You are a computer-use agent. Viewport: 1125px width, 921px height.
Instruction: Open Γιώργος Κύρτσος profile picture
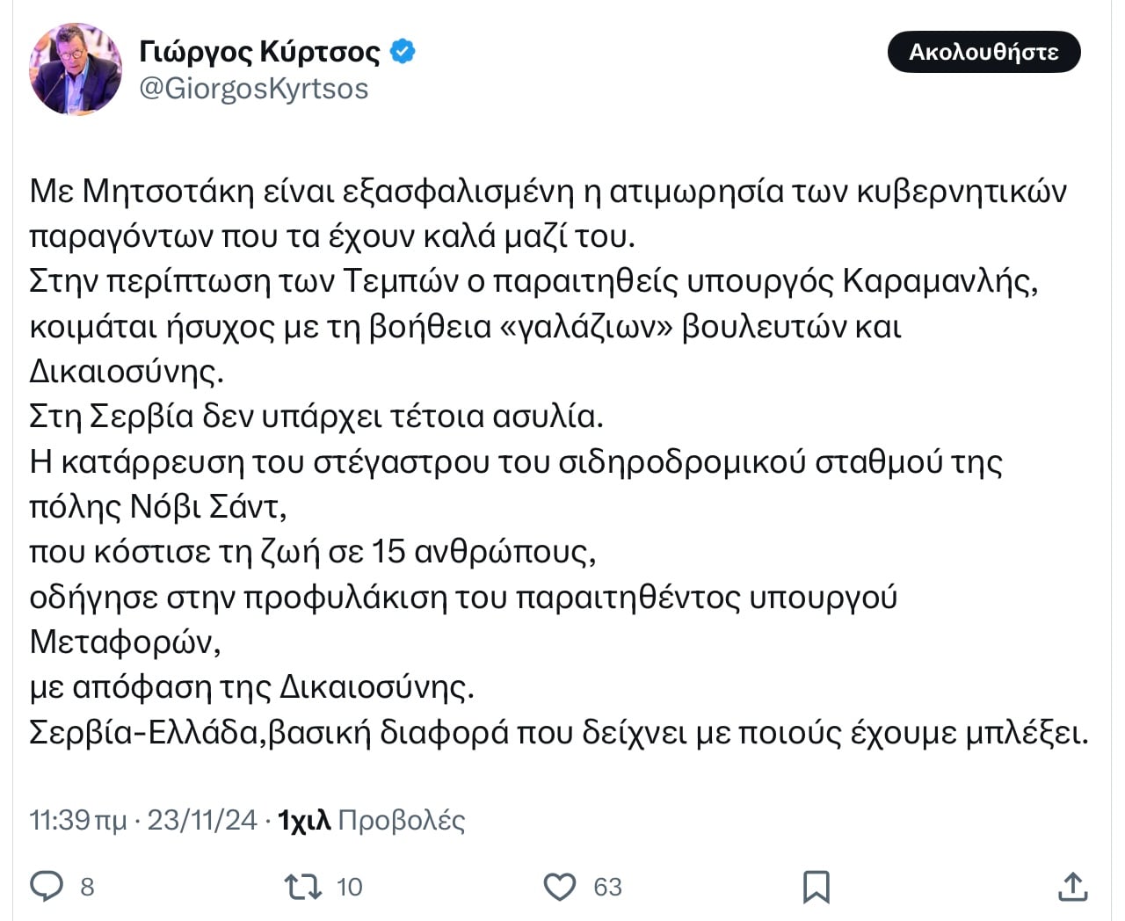tap(76, 69)
